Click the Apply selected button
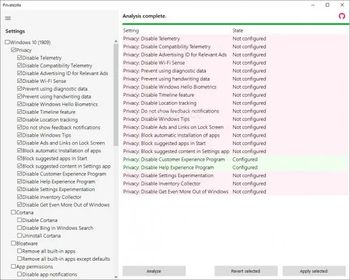The image size is (350, 280). (314, 271)
